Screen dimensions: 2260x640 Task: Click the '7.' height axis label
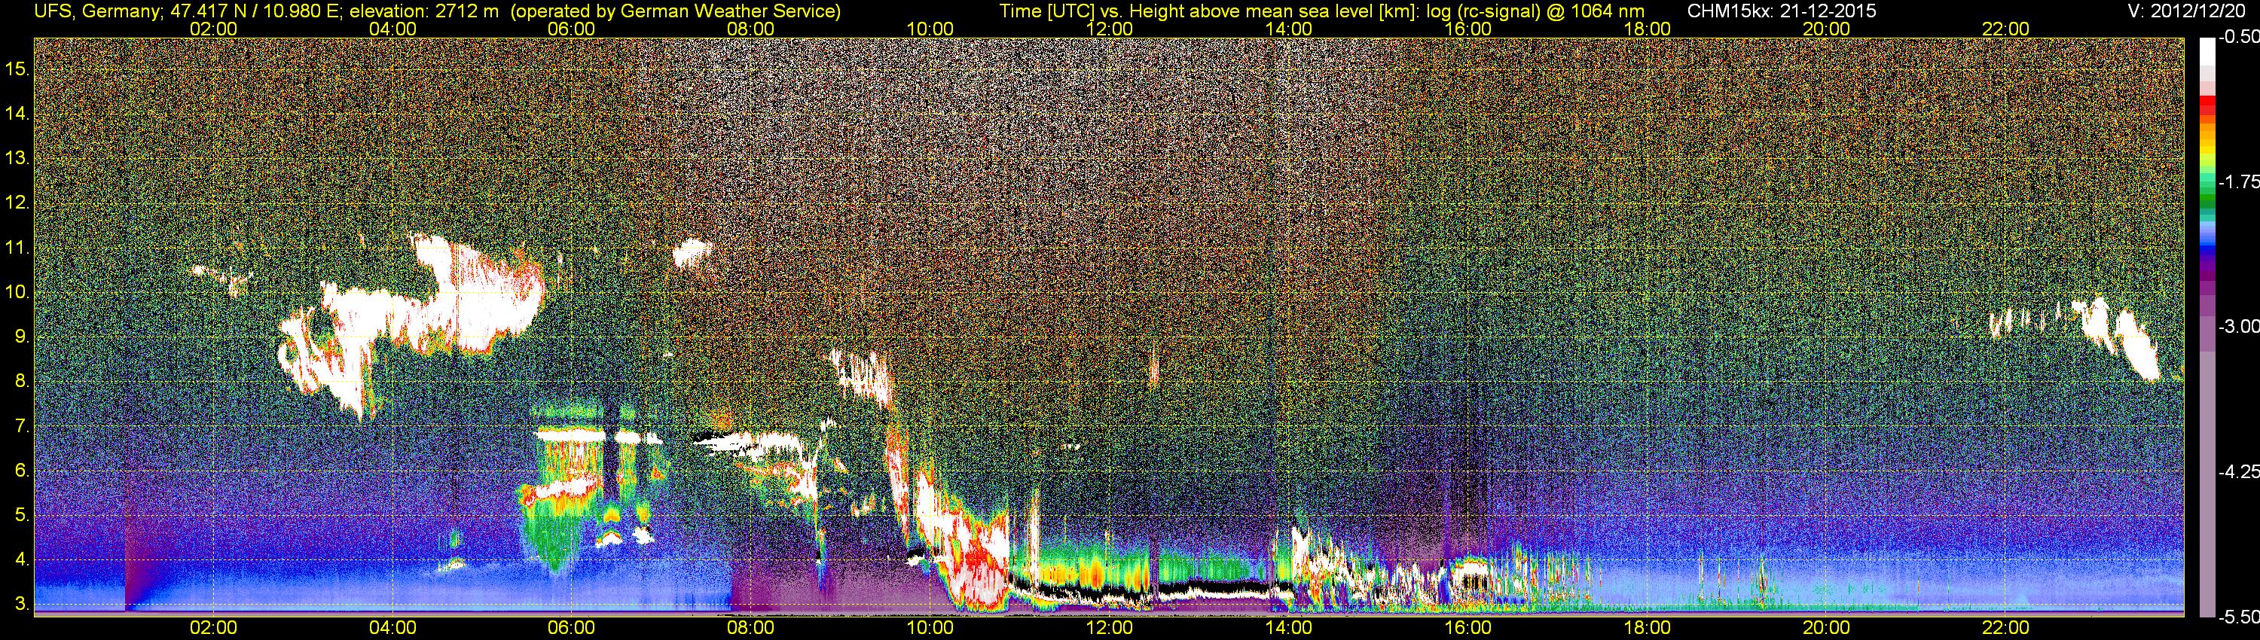23,426
